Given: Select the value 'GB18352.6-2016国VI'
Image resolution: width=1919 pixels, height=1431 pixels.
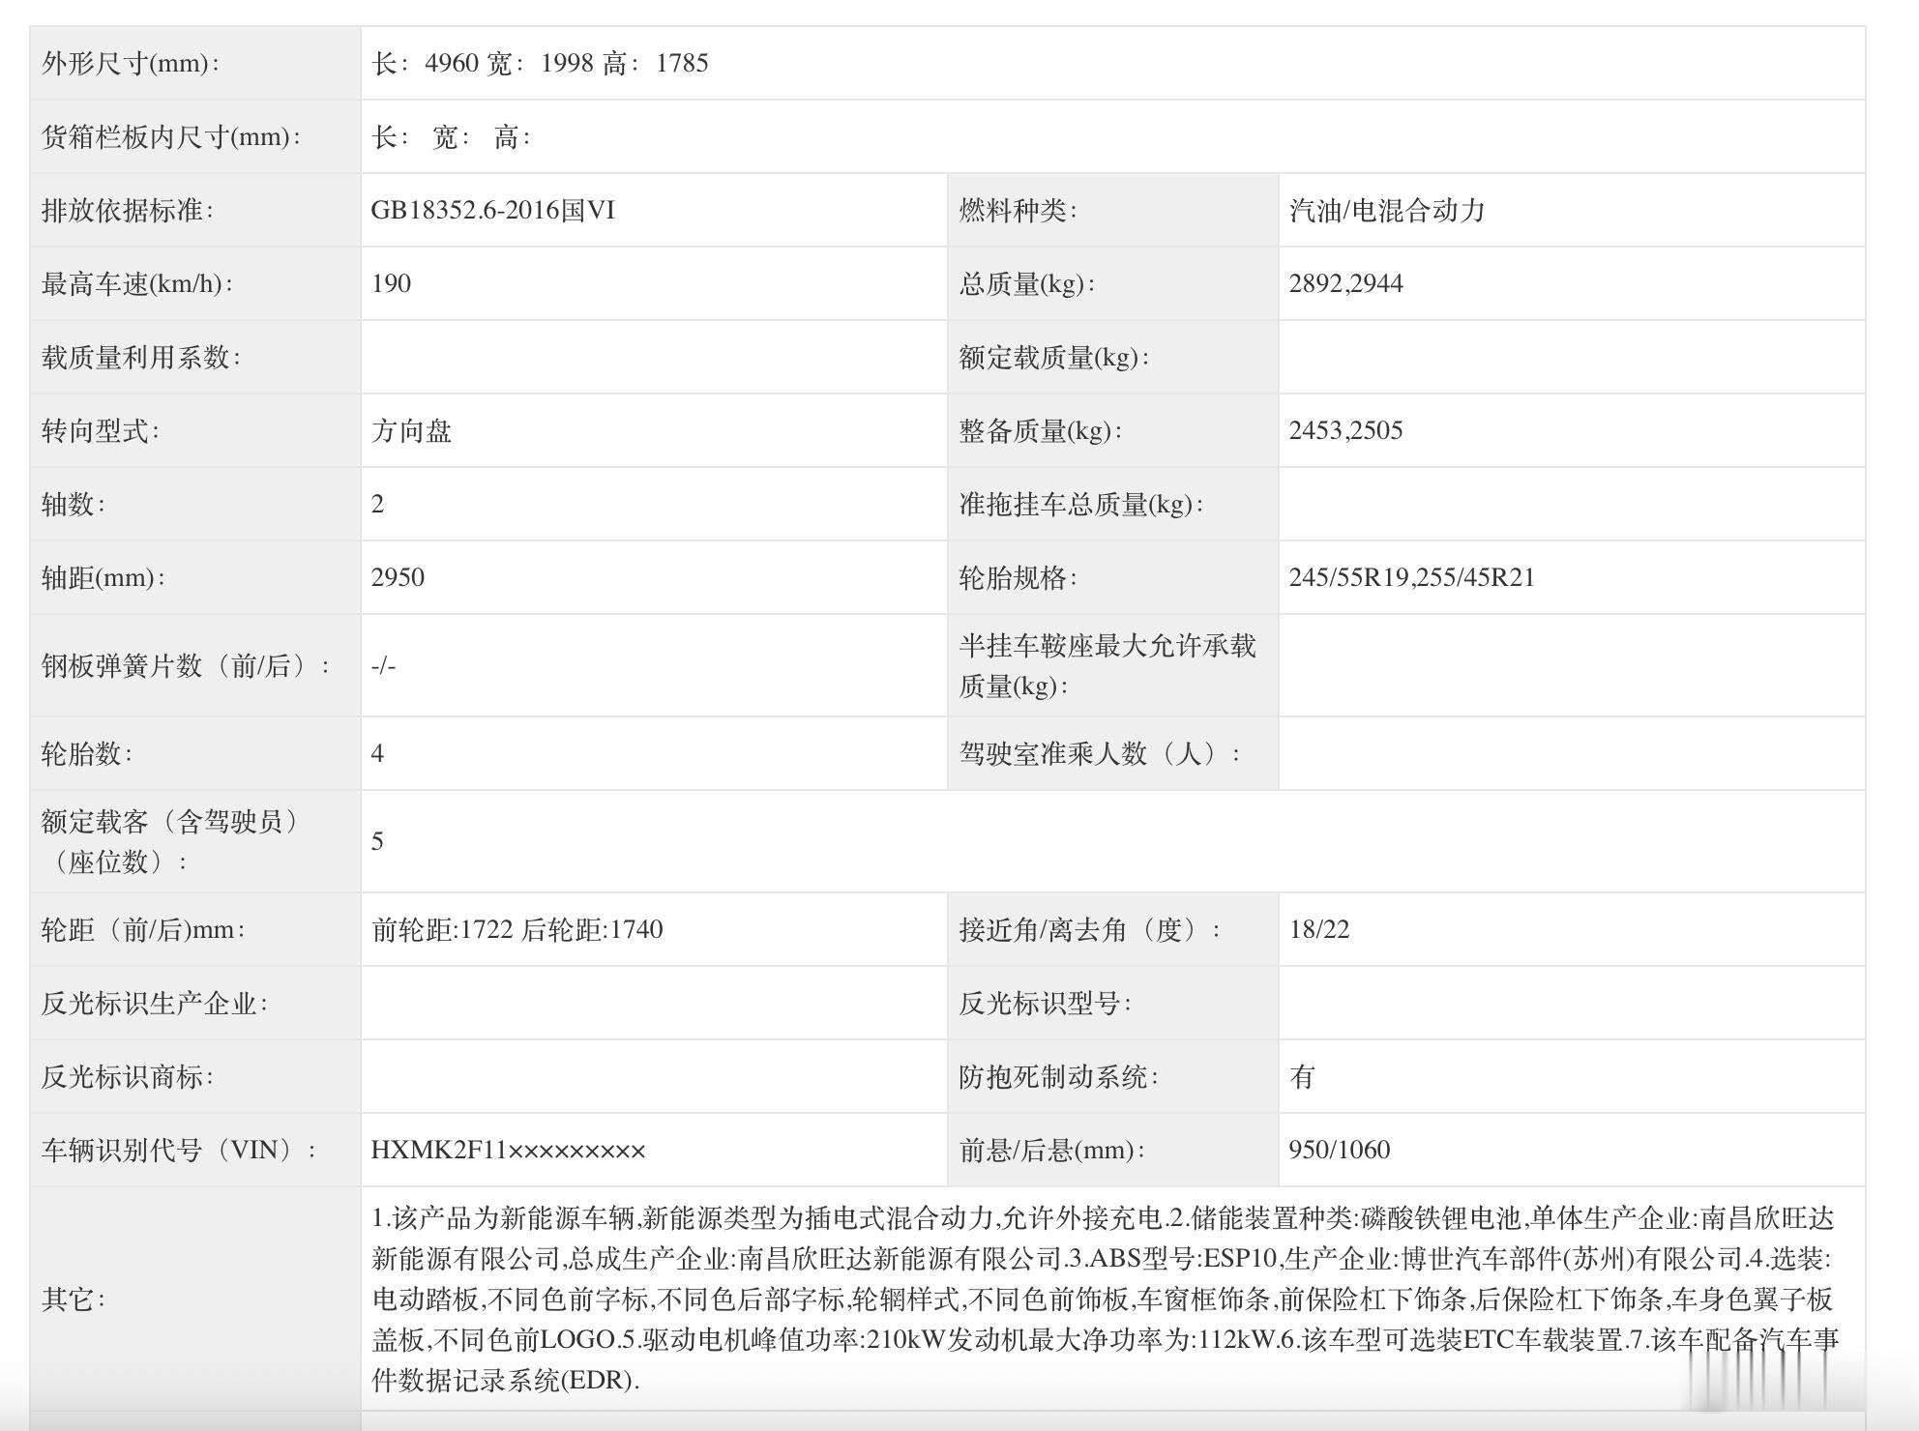Looking at the screenshot, I should coord(493,210).
